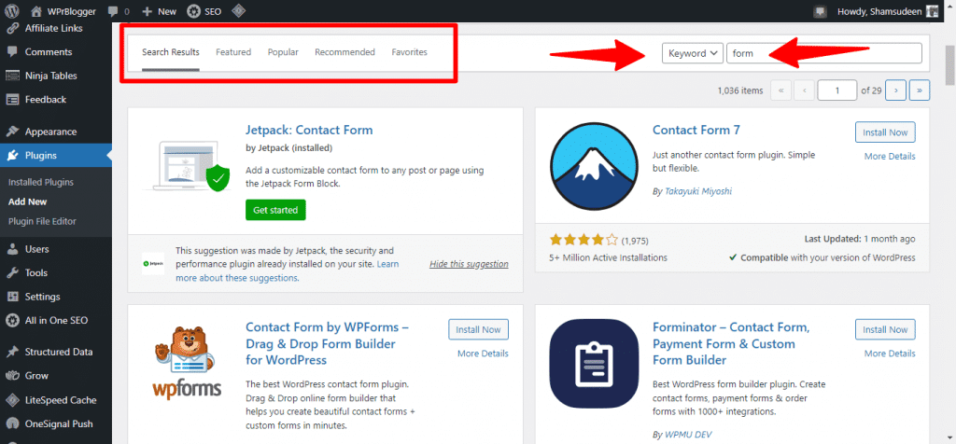The height and width of the screenshot is (444, 956).
Task: Open the WPrBlogger site name link
Action: (73, 11)
